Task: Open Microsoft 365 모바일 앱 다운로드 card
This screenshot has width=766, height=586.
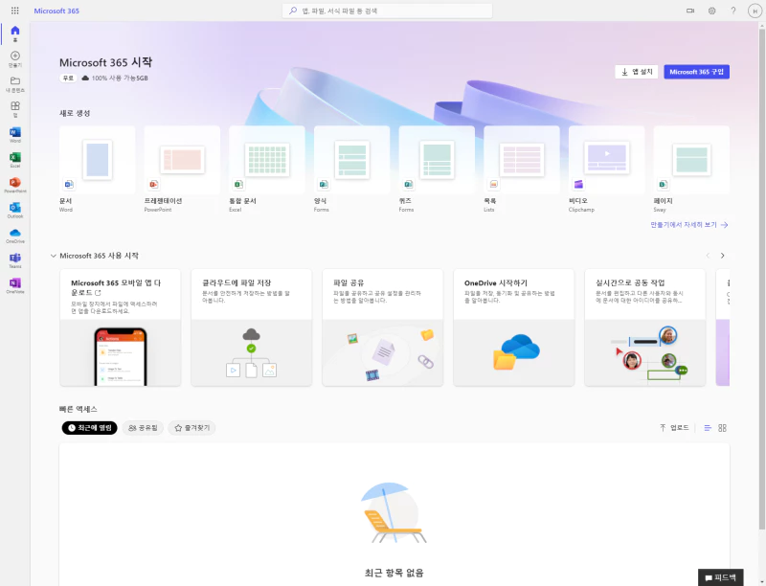Action: coord(121,327)
